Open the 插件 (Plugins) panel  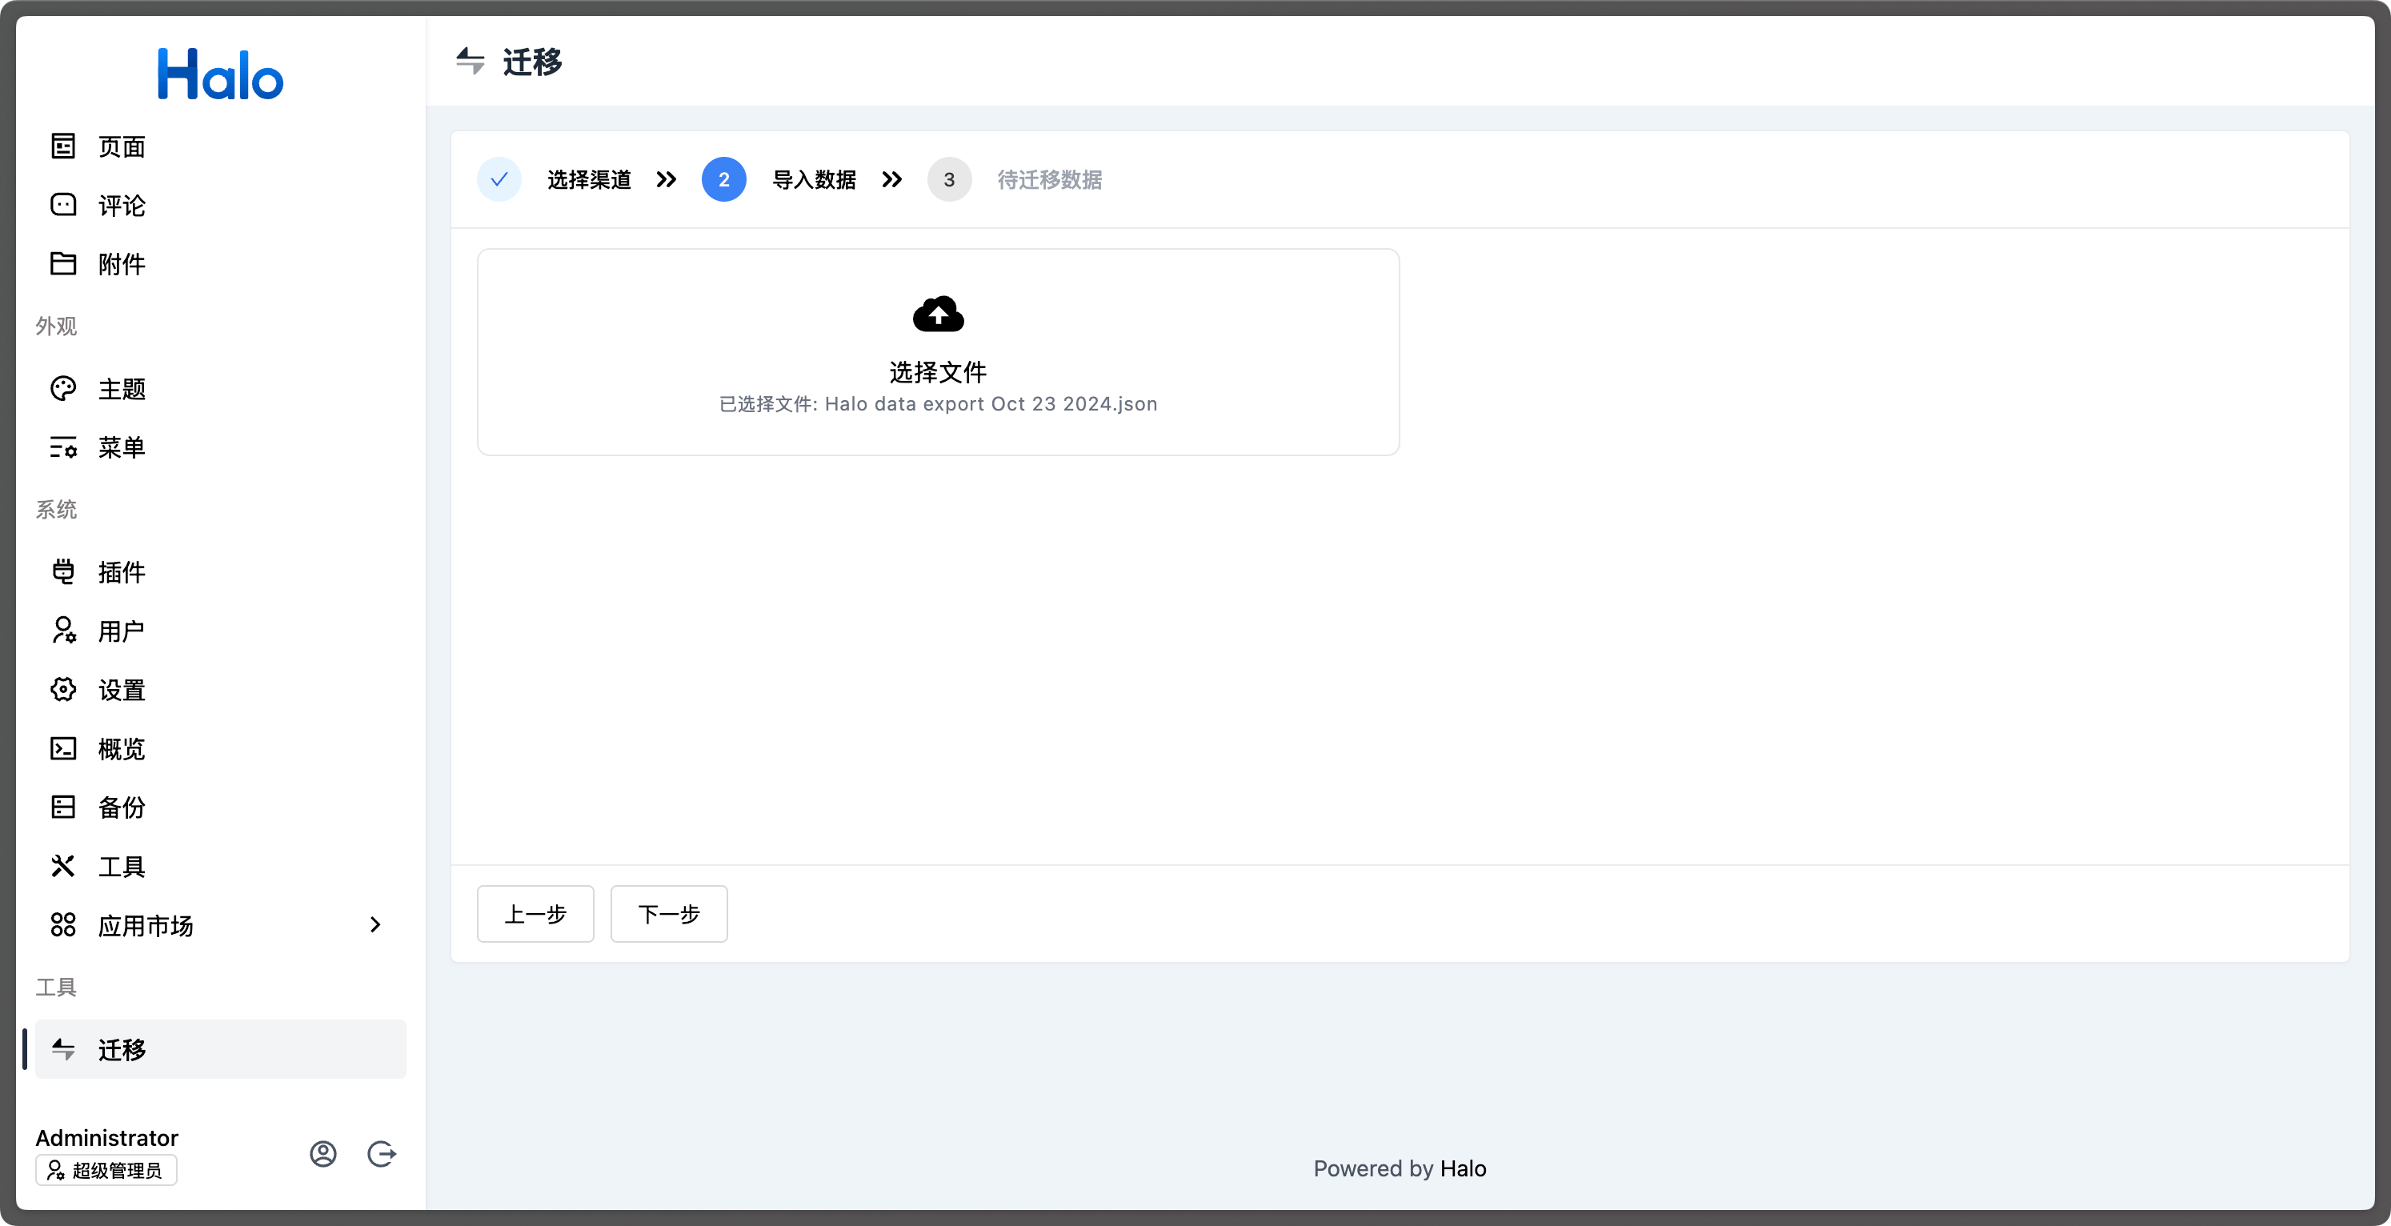pos(122,571)
